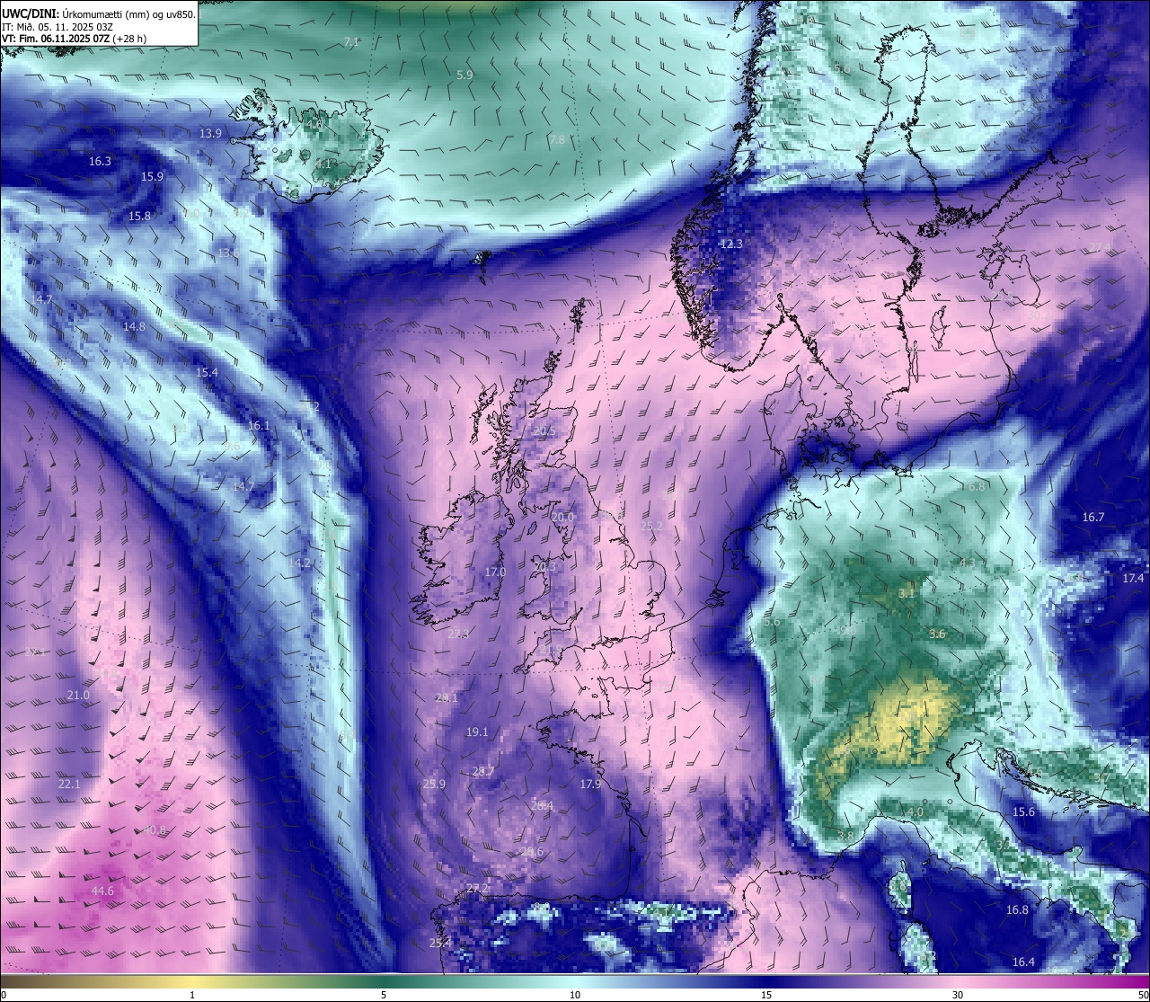Click the 15.8 value label
This screenshot has height=1002, width=1150.
point(139,217)
